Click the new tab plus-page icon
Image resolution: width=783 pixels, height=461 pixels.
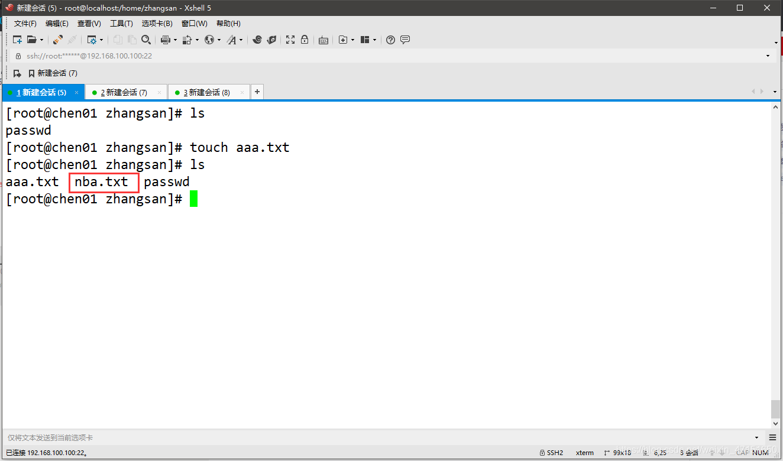pos(343,40)
